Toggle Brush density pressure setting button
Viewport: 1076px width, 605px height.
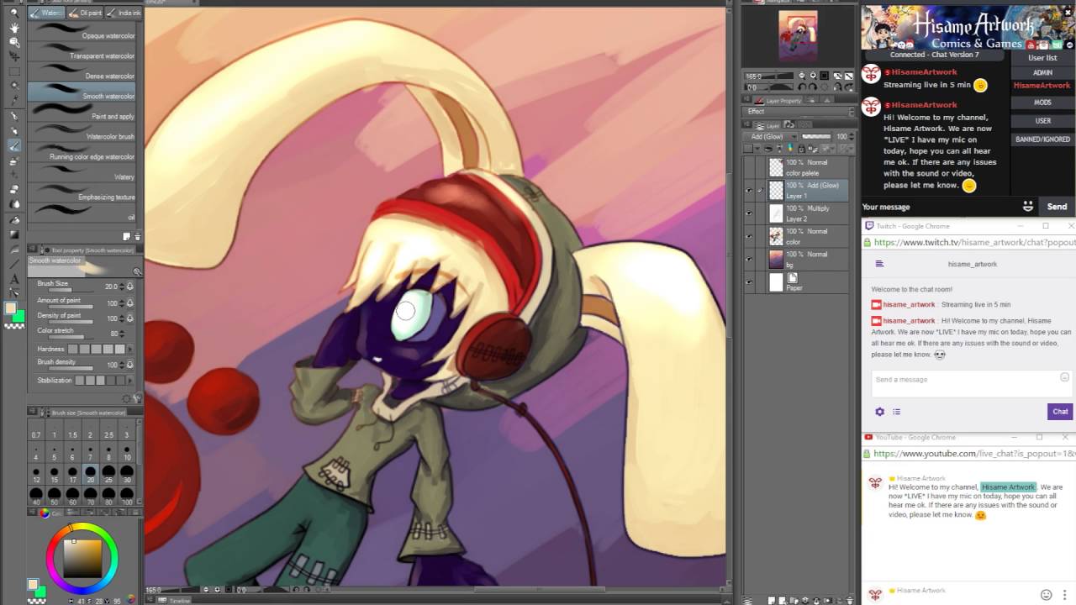[x=129, y=365]
